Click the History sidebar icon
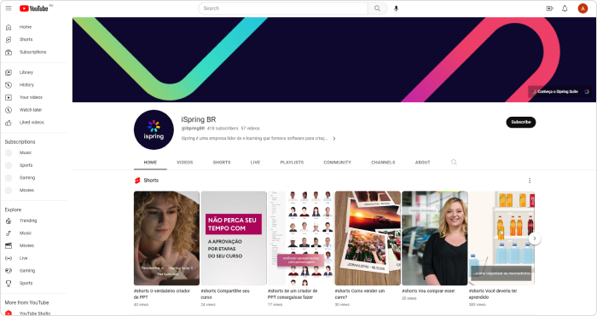 click(9, 85)
